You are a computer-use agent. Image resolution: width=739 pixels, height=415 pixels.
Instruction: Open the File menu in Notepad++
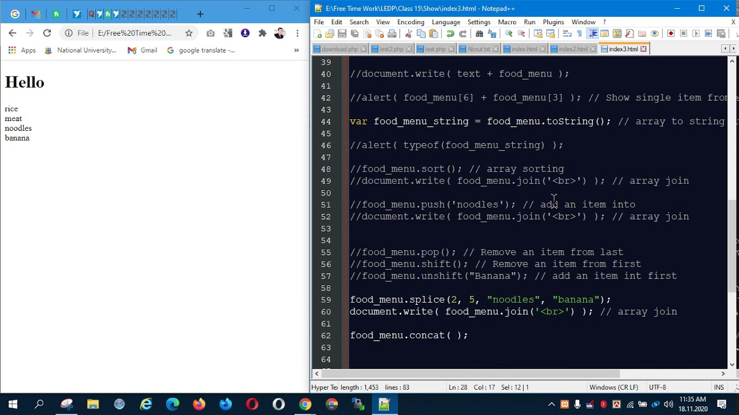(x=319, y=22)
